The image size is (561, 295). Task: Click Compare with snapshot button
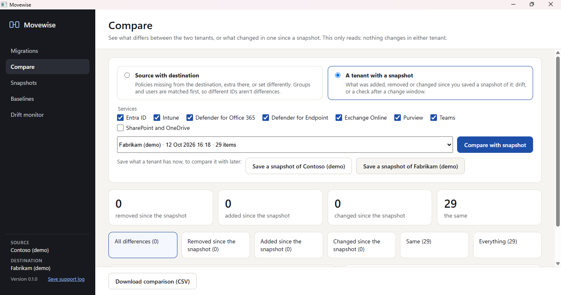tap(495, 145)
